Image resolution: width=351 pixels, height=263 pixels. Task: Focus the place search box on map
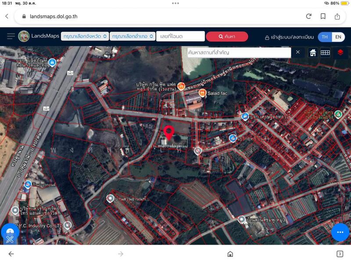pos(238,53)
